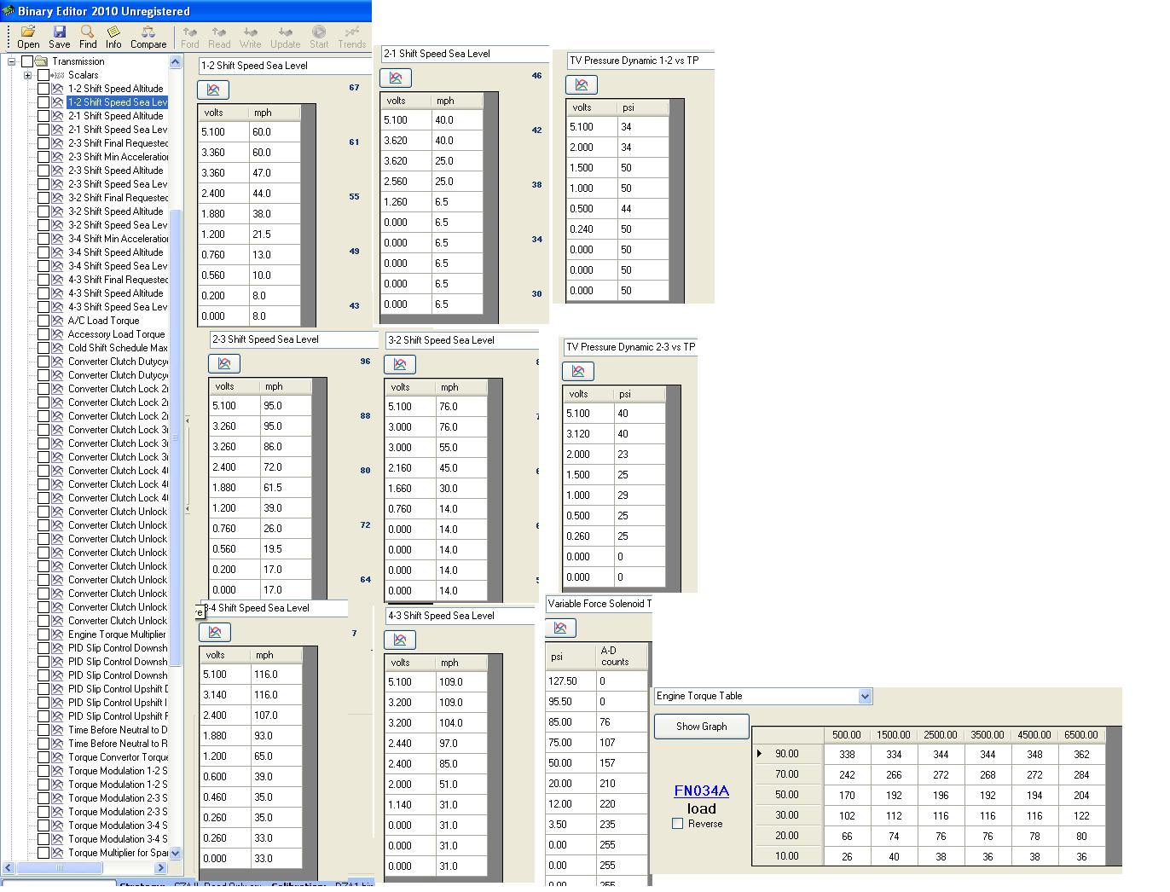Open the Engine Torque Table dropdown
Viewport: 1170px width, 892px height.
865,696
